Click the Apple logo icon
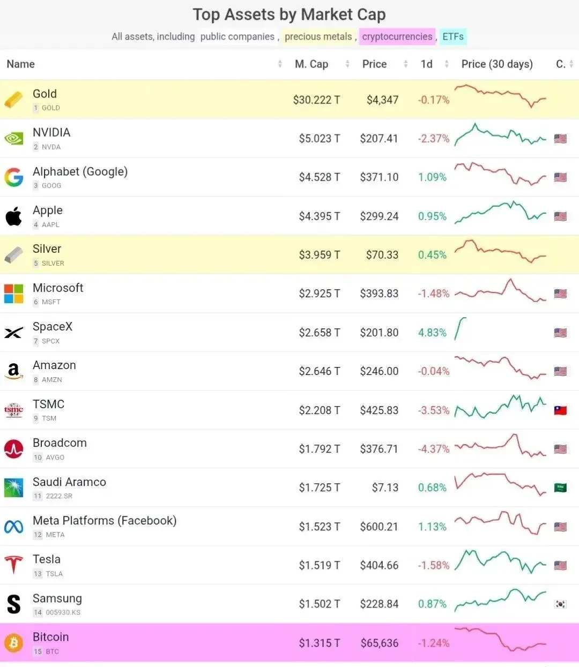The image size is (579, 667). (x=14, y=216)
